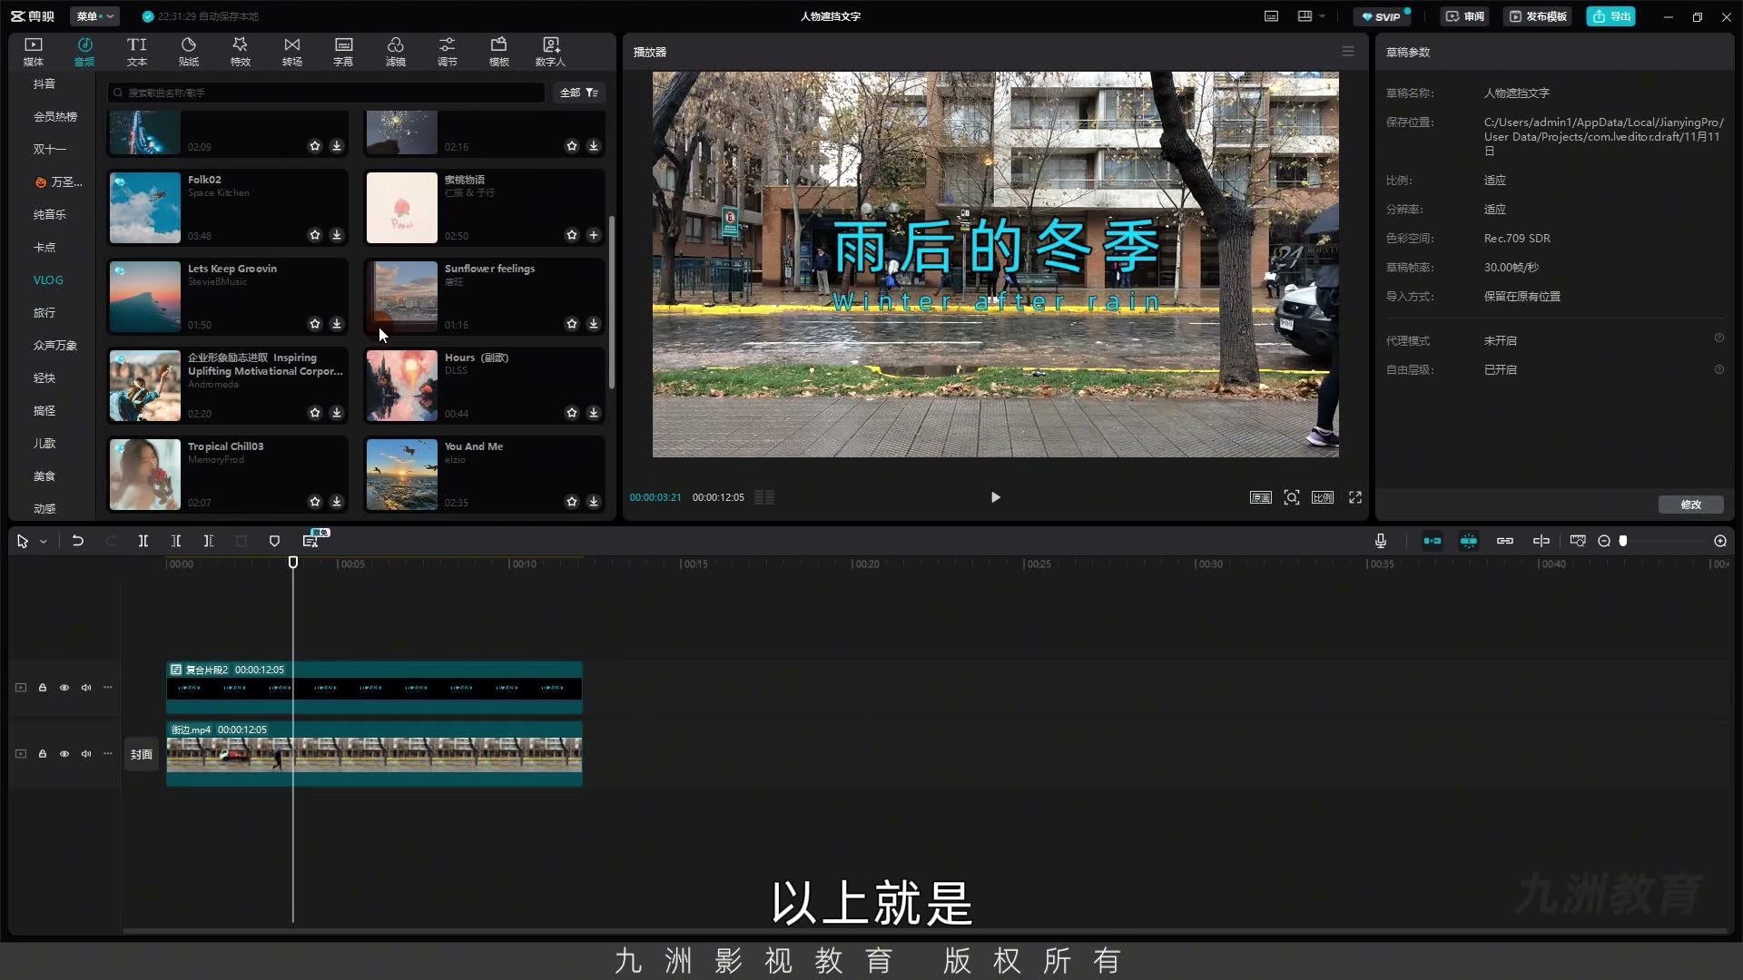This screenshot has height=980, width=1743.
Task: Mute the 复合片段2 track
Action: [85, 688]
